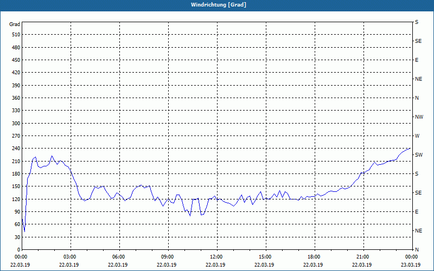The image size is (434, 271).
Task: Select the 06:00 time axis label
Action: [119, 257]
